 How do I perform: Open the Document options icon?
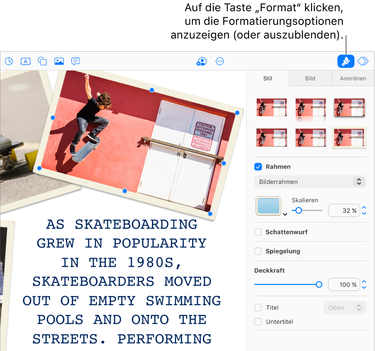363,61
